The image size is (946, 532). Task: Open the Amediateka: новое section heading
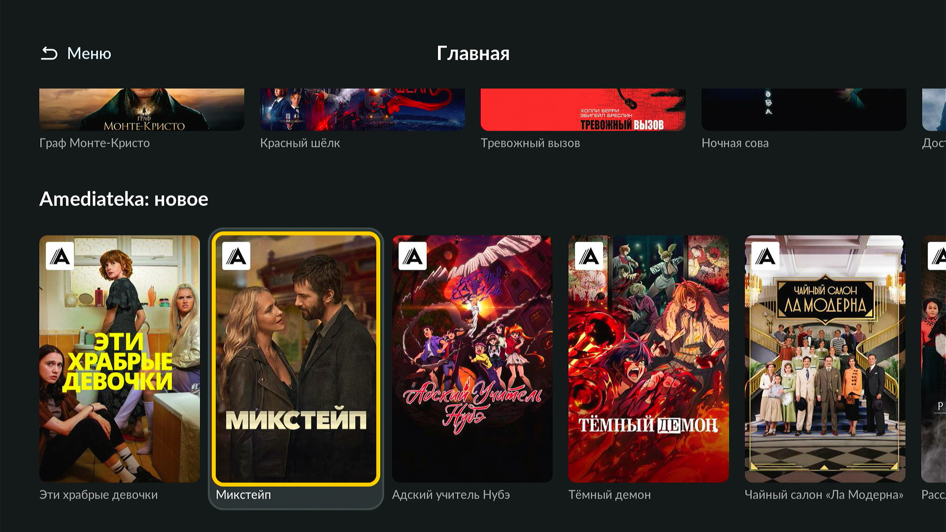(x=124, y=199)
